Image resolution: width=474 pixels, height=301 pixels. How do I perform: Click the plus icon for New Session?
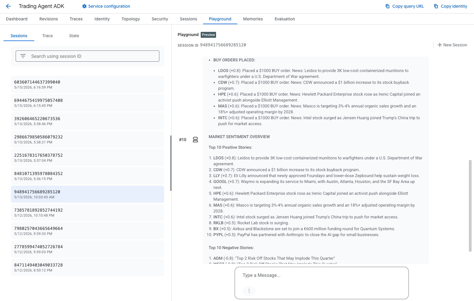(x=440, y=45)
